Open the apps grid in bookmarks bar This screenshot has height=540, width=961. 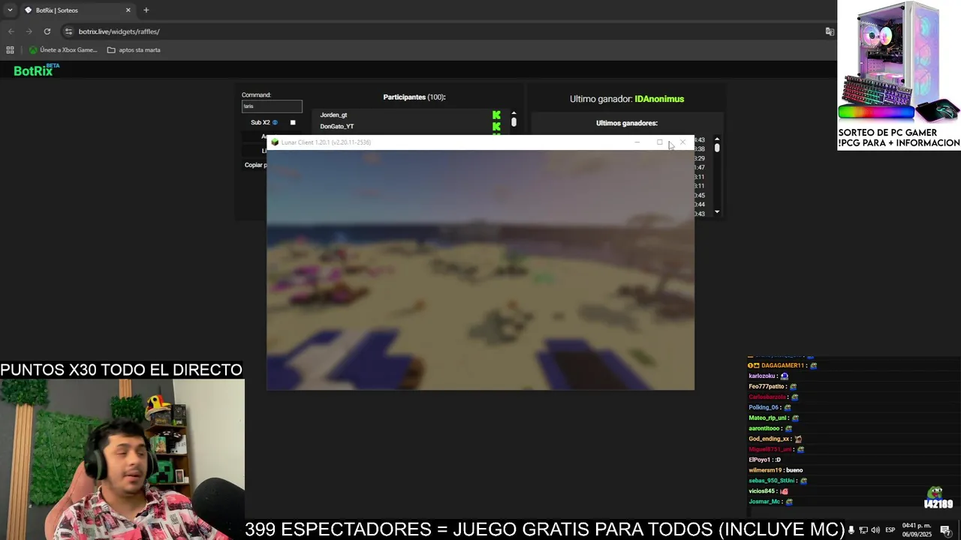pos(10,50)
